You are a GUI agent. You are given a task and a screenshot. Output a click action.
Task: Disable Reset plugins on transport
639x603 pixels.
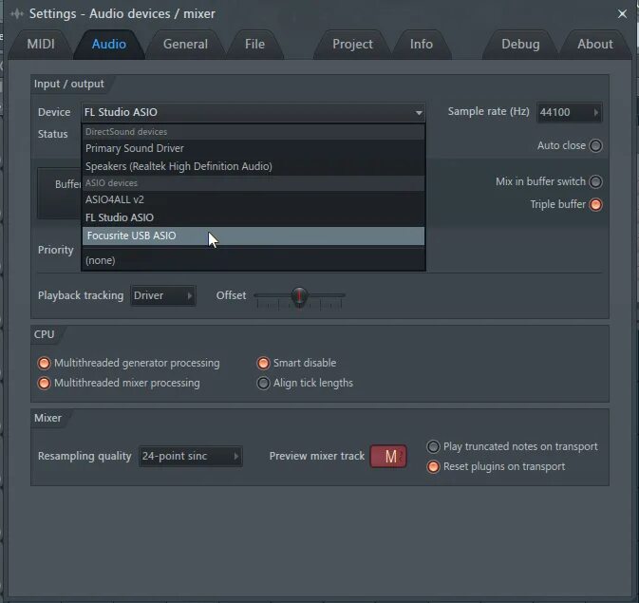pyautogui.click(x=433, y=466)
